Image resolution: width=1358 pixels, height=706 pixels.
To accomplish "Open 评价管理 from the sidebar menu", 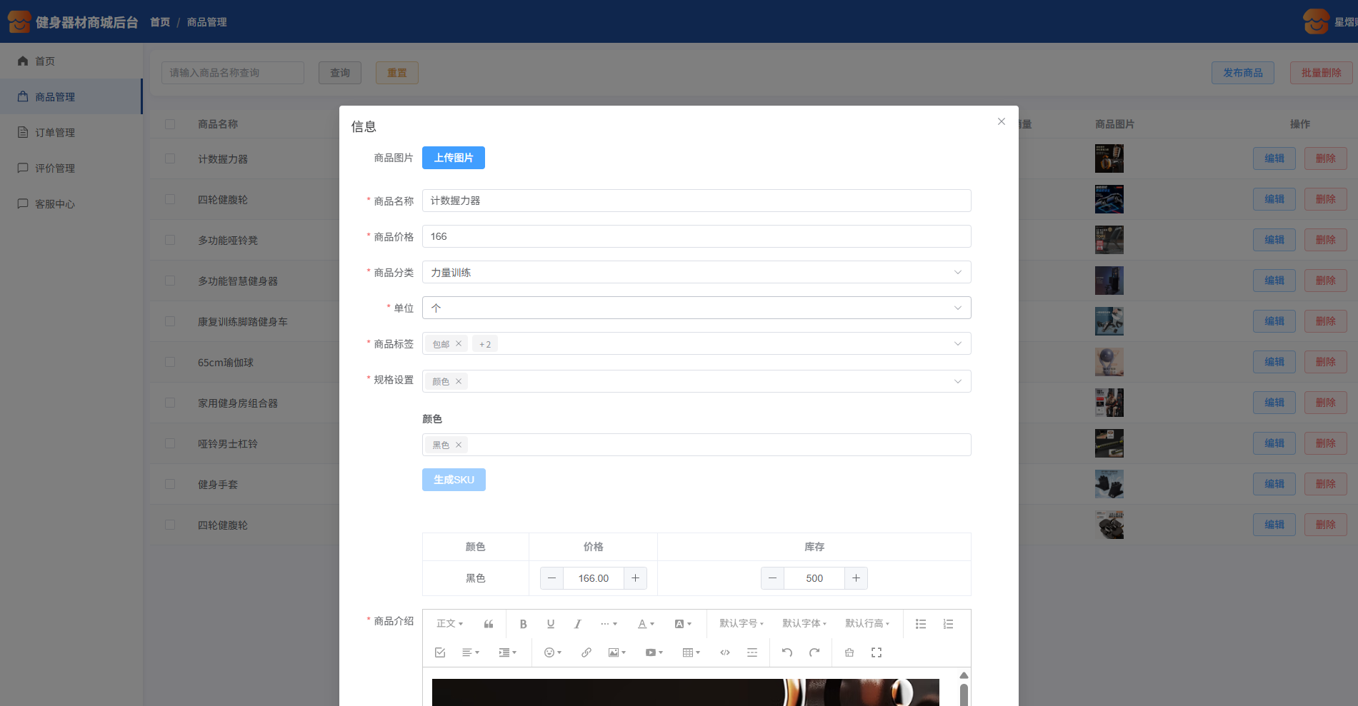I will coord(55,168).
